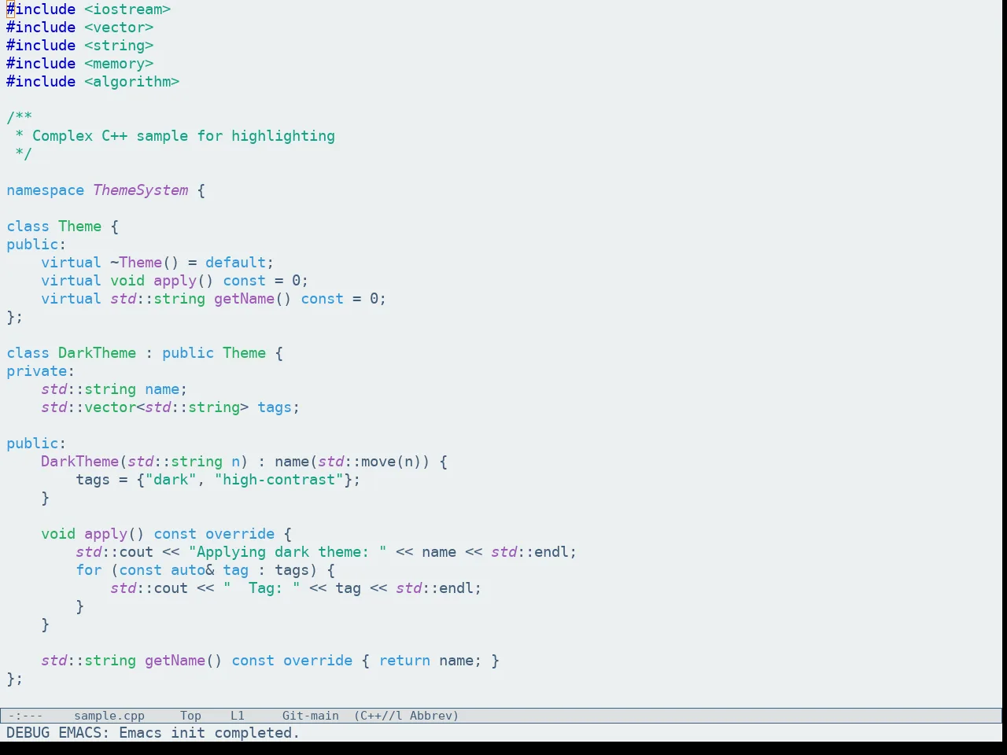Click the DarkTheme constructor name
This screenshot has height=755, width=1007.
coord(80,462)
